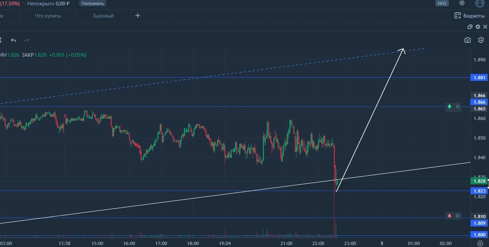Image resolution: width=489 pixels, height=247 pixels.
Task: Undo the last chart action
Action: pos(13,40)
